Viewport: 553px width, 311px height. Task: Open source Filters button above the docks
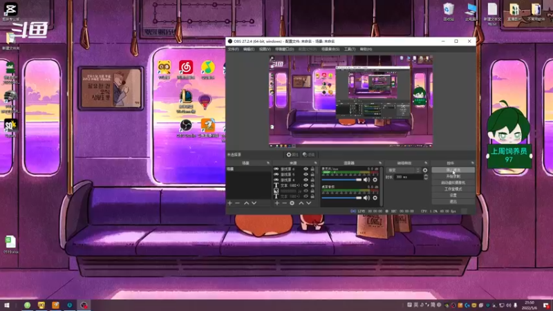(308, 155)
